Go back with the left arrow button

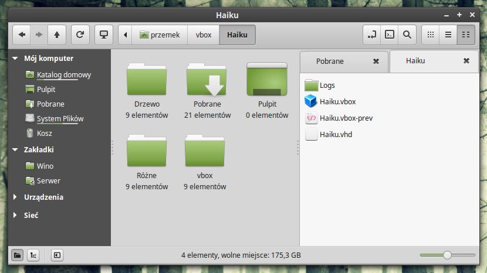pos(22,35)
